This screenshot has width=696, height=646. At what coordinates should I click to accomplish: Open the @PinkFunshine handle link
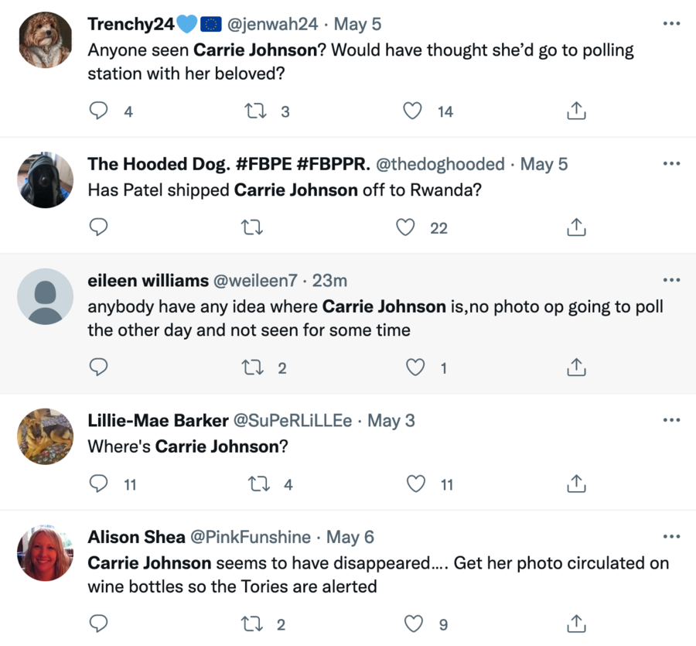(x=251, y=537)
